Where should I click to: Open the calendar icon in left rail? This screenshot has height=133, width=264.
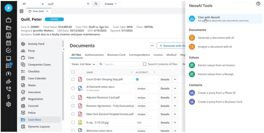(x=8, y=43)
